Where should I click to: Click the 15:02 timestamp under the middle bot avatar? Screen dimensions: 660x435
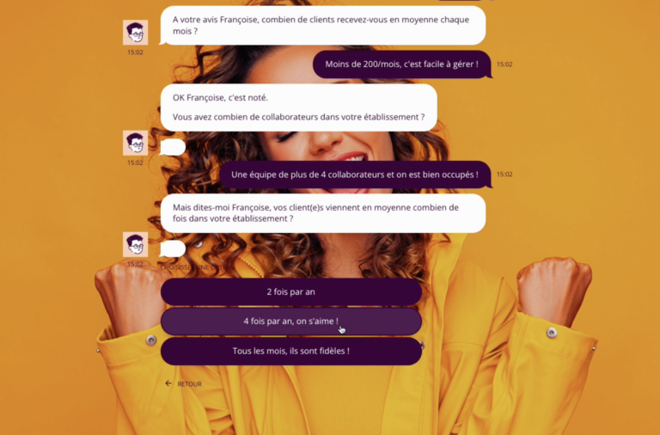click(135, 163)
